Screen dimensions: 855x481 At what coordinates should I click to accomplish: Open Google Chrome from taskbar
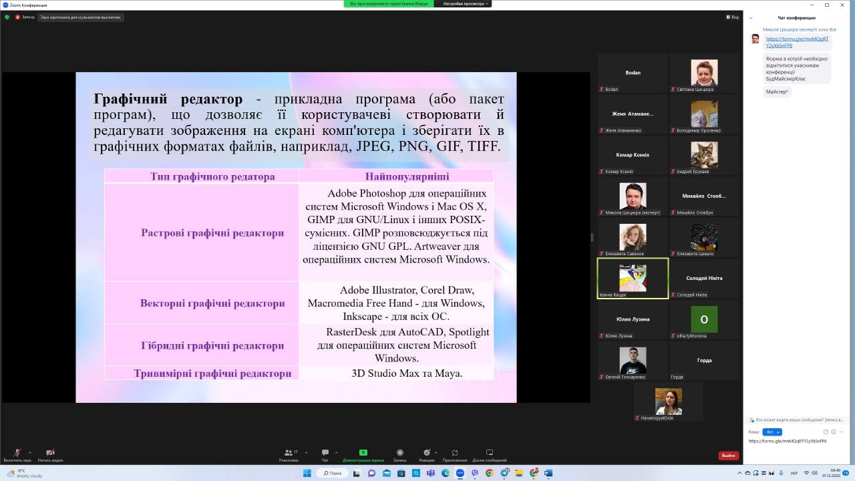point(489,473)
